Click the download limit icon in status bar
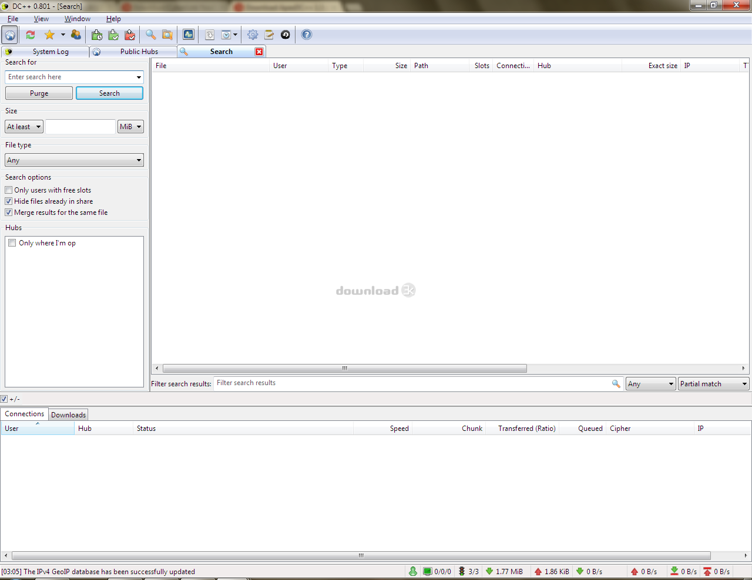 click(674, 571)
